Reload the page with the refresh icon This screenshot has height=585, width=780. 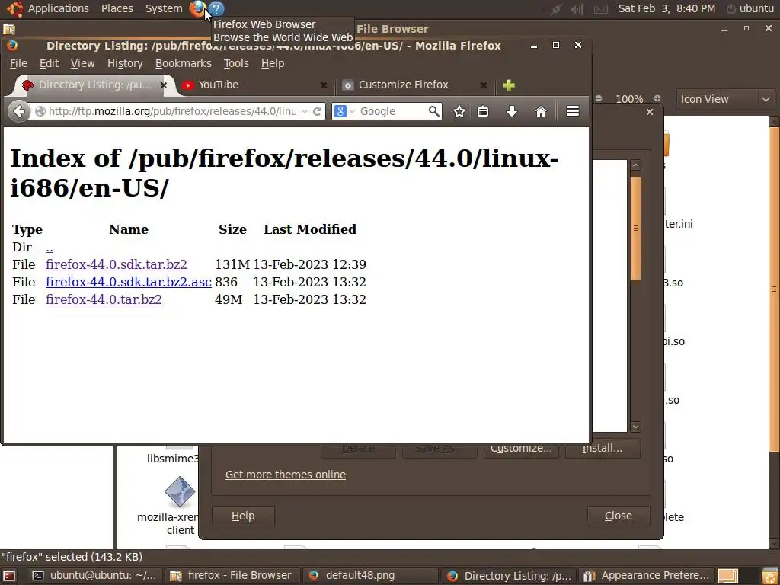[x=317, y=111]
